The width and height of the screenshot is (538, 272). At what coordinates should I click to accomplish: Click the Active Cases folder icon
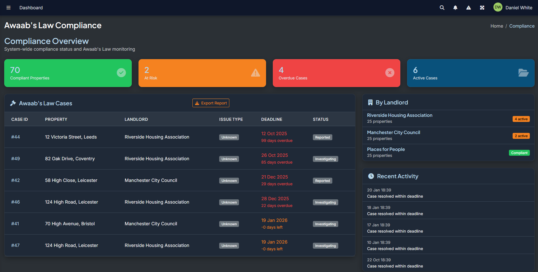tap(523, 73)
